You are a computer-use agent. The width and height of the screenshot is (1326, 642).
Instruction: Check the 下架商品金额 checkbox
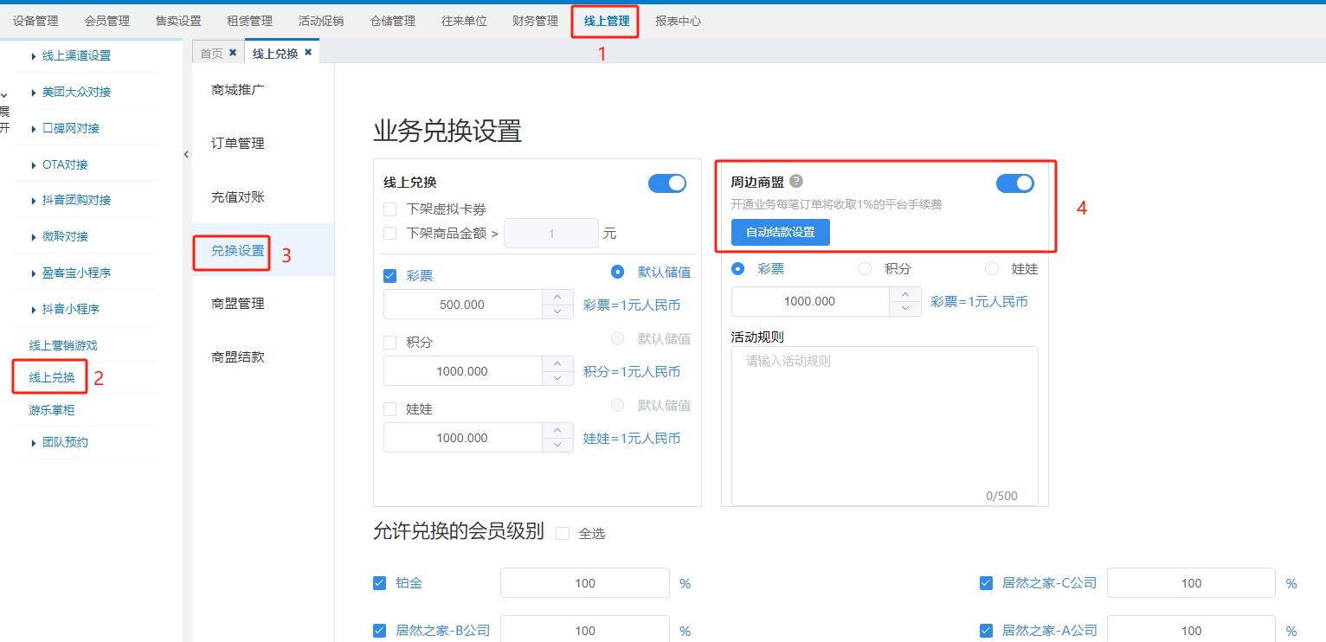click(390, 234)
